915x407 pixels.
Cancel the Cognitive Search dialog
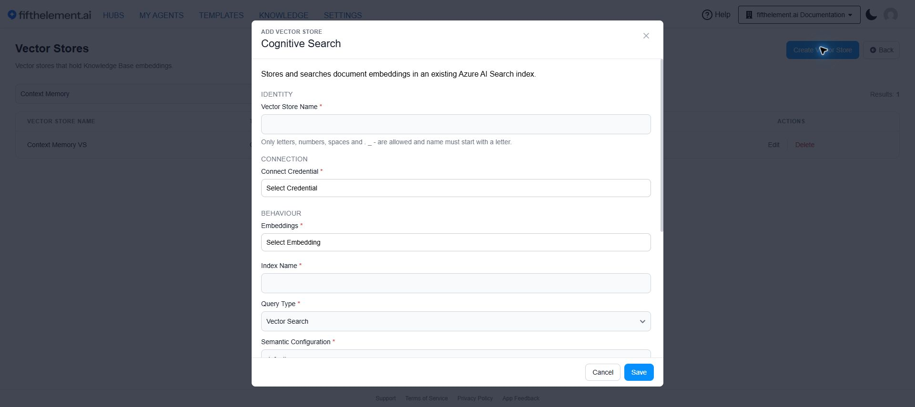(x=603, y=372)
